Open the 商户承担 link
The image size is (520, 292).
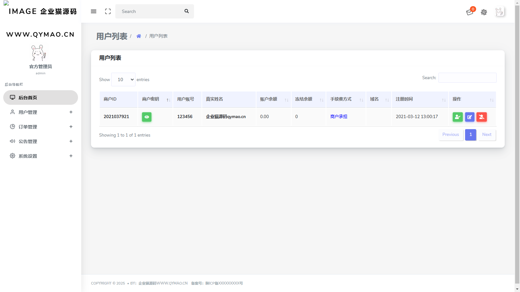[x=338, y=116]
